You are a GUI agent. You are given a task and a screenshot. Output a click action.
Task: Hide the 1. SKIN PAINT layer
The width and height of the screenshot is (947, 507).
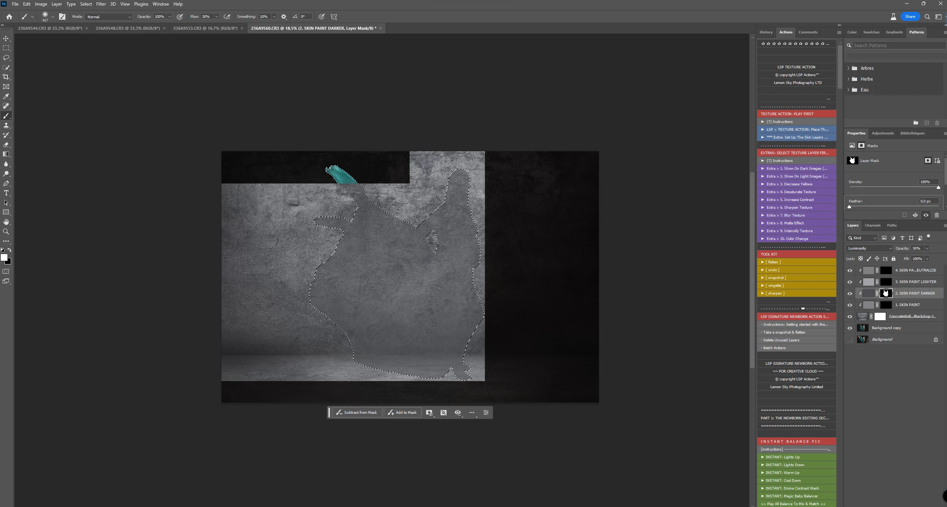click(850, 305)
